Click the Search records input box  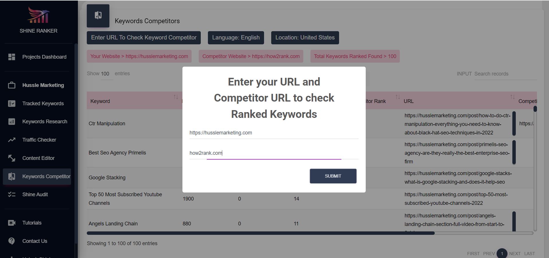point(505,74)
